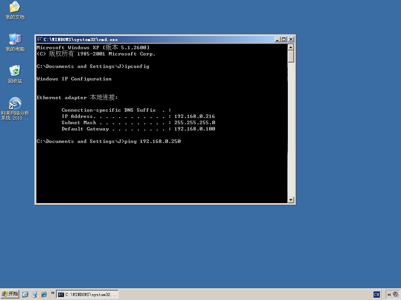Open the CH language bar indicator
Viewport: 401px width, 300px height.
pos(376,295)
